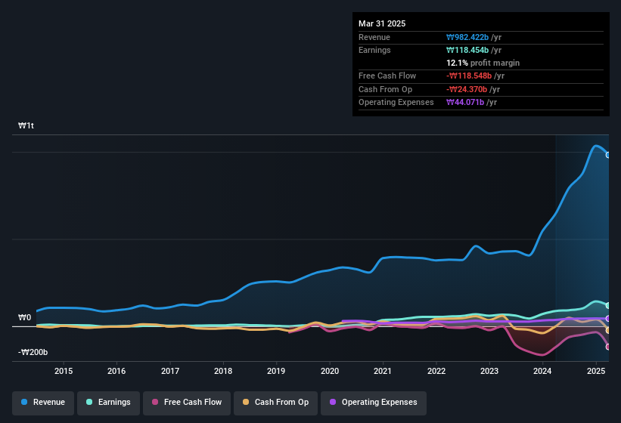621x423 pixels.
Task: Click the 2016 x-axis label
Action: pos(116,371)
